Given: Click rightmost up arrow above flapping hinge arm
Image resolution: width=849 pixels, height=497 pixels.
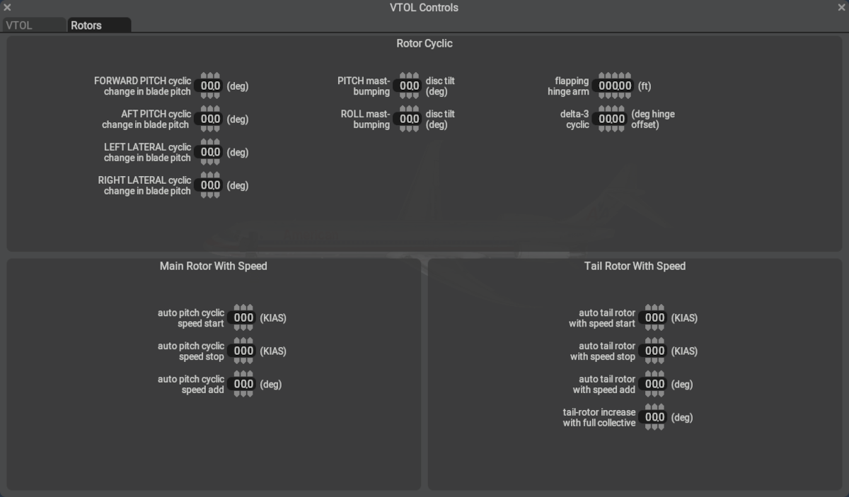Looking at the screenshot, I should [627, 76].
